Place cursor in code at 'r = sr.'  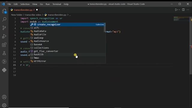click(x=25, y=65)
